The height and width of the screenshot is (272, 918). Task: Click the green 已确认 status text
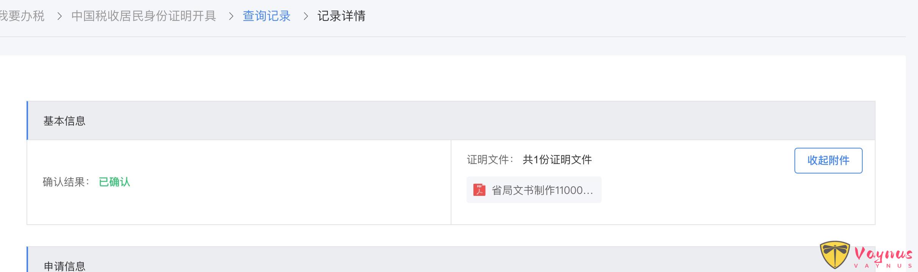(x=114, y=182)
